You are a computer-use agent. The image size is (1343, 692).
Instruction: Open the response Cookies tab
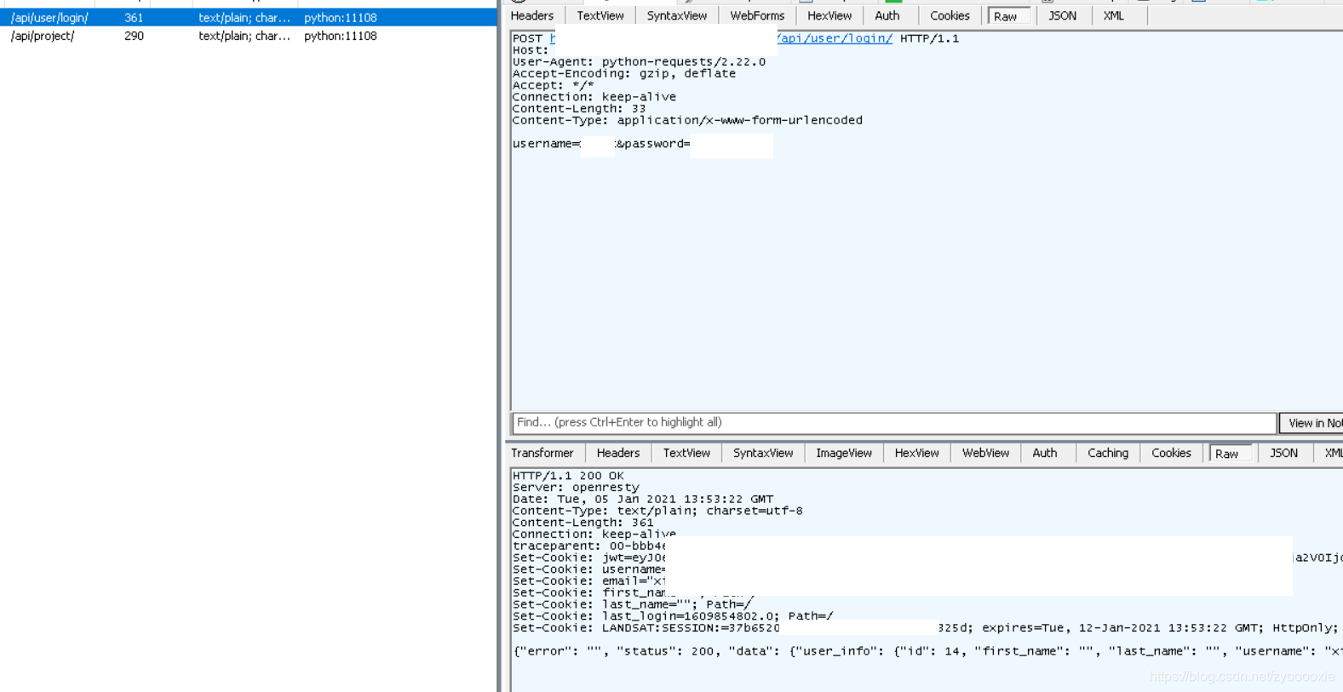click(x=1171, y=453)
